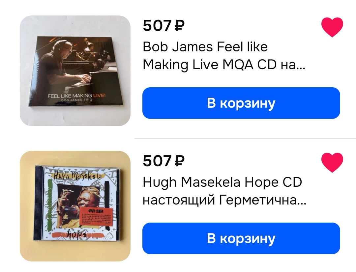Click the ruble sign on first price
356x272 pixels.
(179, 25)
